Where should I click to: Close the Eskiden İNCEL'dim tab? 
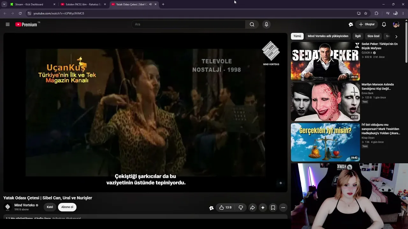coord(105,4)
